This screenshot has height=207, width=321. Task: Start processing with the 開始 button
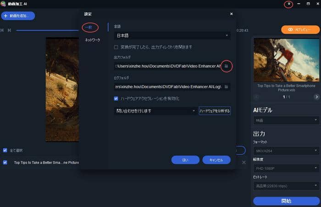pos(286,201)
